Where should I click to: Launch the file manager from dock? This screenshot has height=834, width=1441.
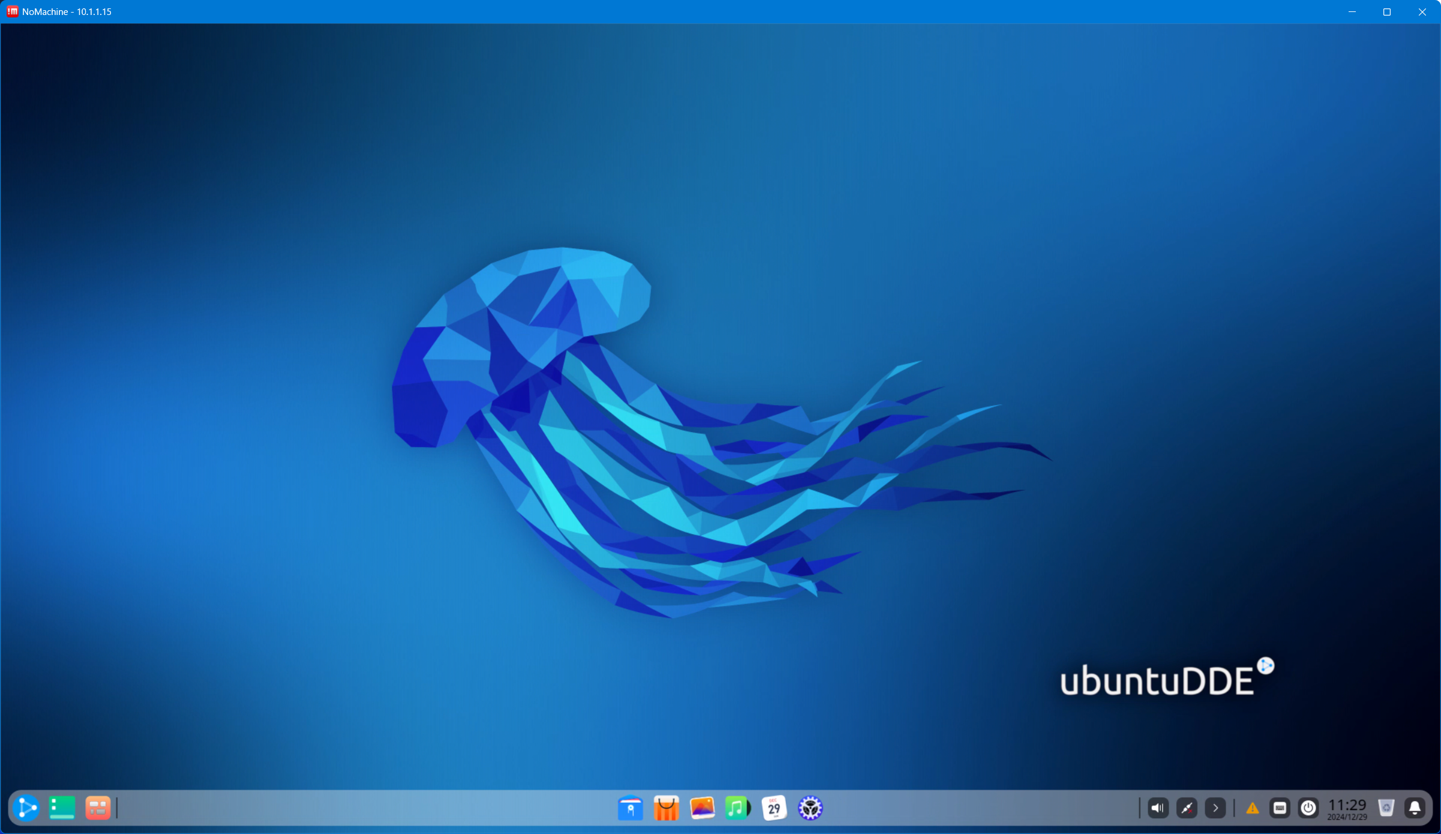[x=631, y=808]
